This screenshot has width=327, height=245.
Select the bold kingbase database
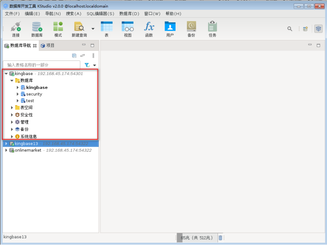(x=34, y=88)
